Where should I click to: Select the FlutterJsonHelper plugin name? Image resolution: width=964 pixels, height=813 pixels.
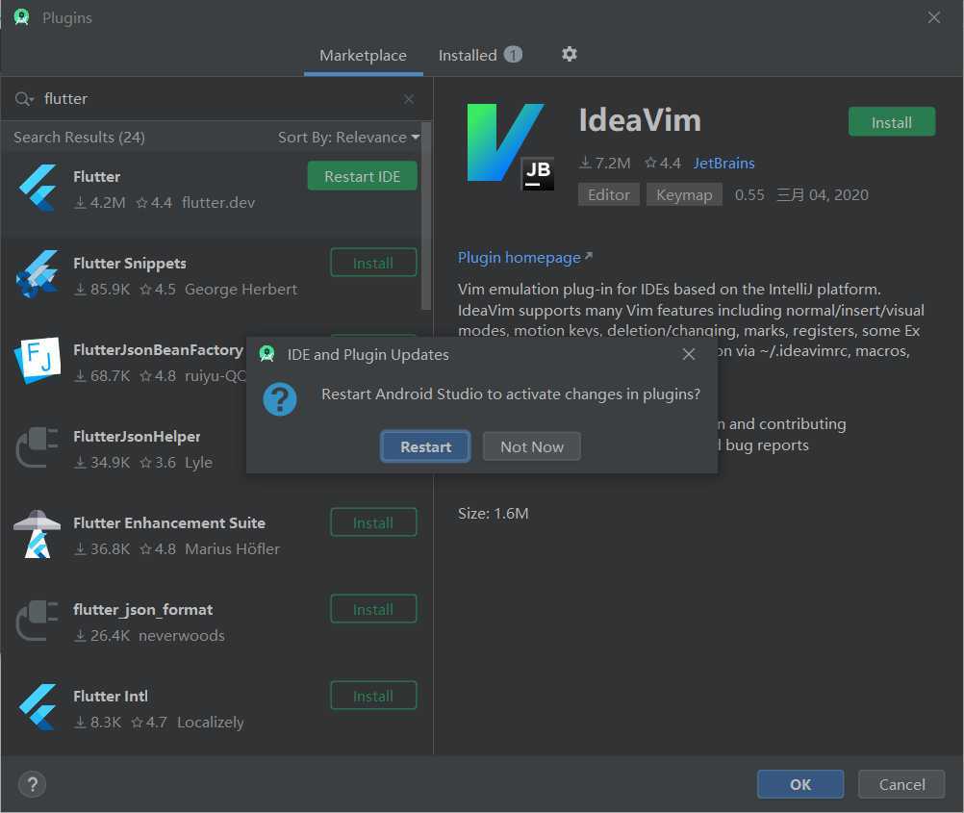point(137,437)
